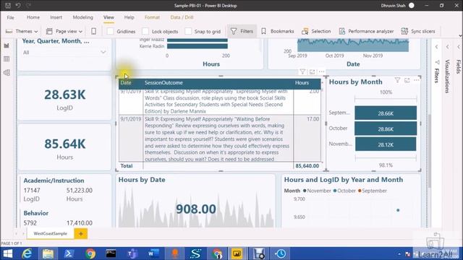
Task: Sort table by Date column header
Action: click(x=126, y=83)
